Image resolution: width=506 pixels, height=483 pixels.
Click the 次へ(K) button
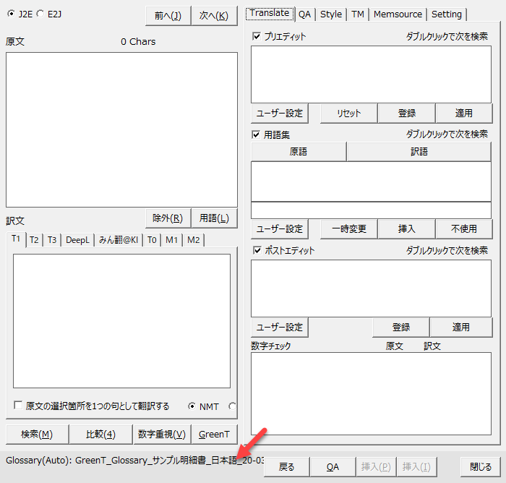pos(214,15)
